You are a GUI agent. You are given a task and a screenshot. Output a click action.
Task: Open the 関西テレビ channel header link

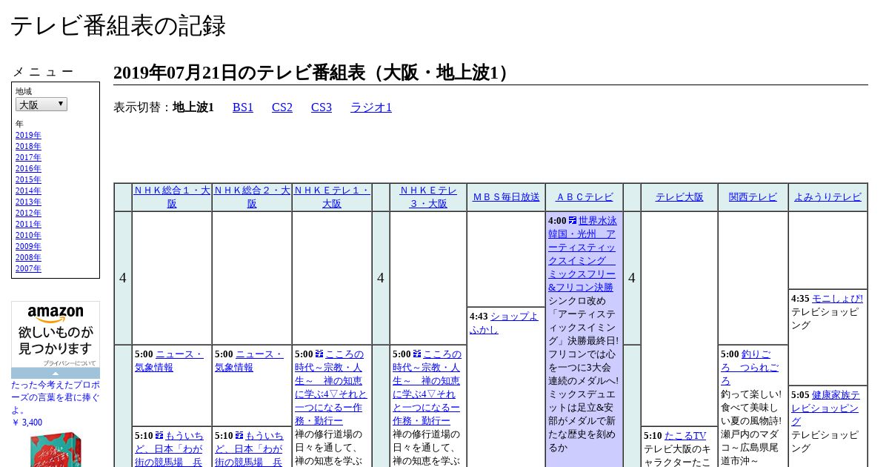tap(753, 197)
